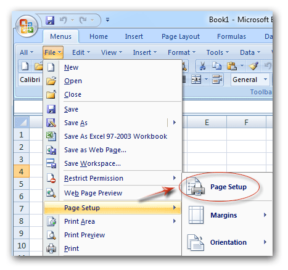Click the Print Area icon
This screenshot has height=270, width=288.
tap(51, 221)
